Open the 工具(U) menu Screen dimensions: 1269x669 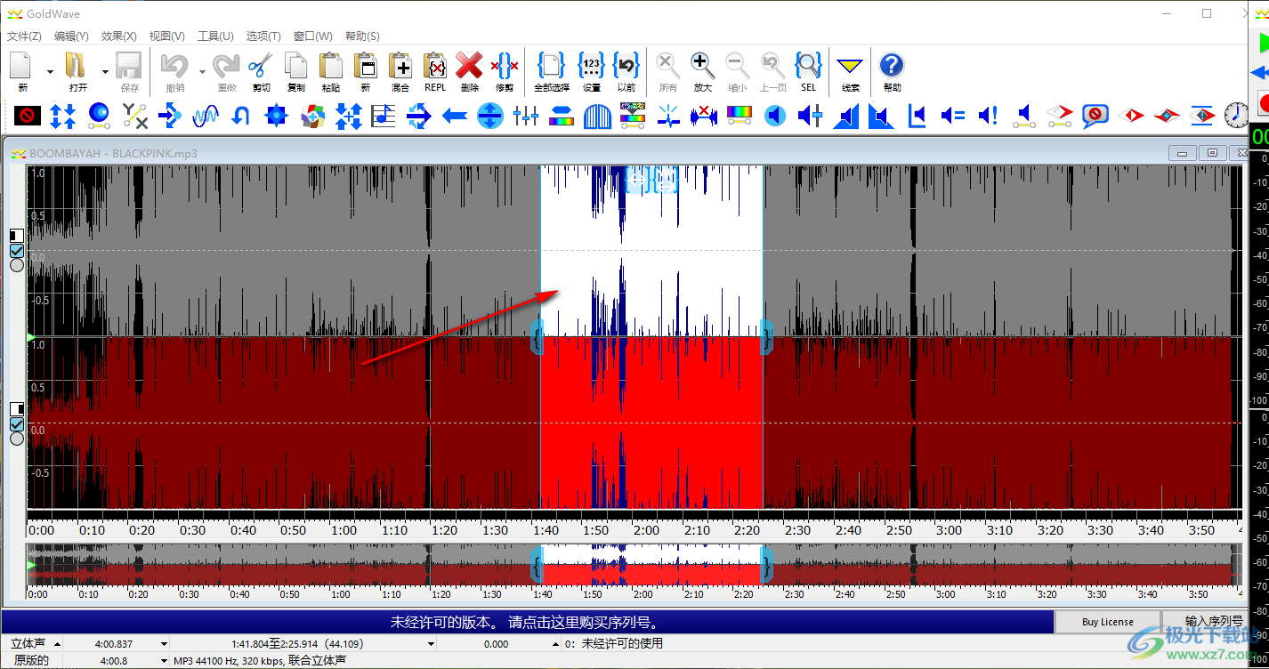tap(215, 36)
